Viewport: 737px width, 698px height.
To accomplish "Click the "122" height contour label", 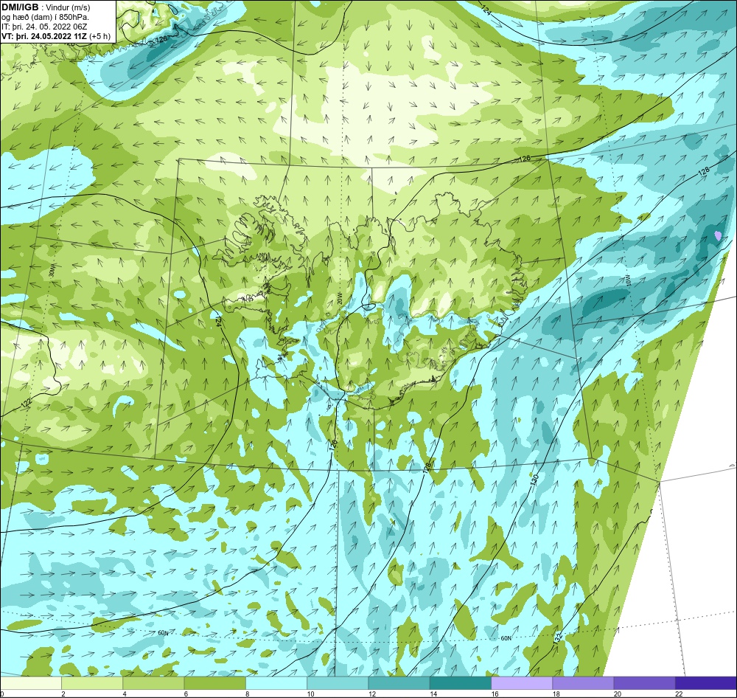I will (27, 404).
